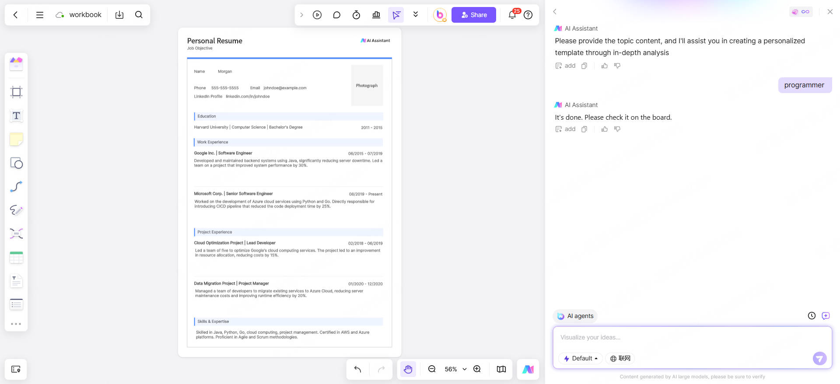Select the Text tool
This screenshot has width=840, height=384.
(16, 116)
